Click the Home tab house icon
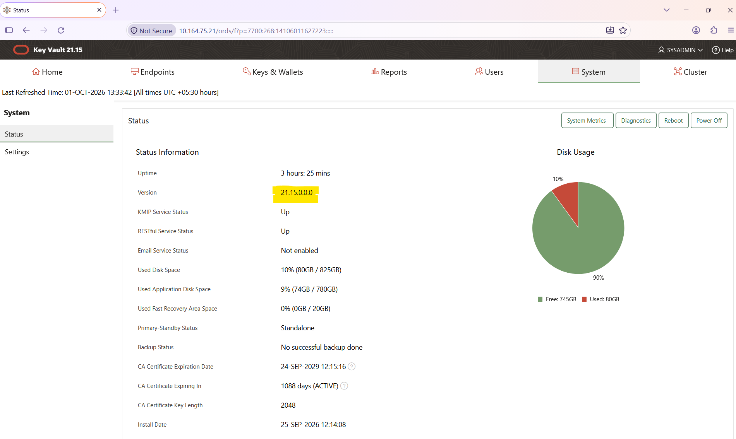This screenshot has width=736, height=439. tap(36, 72)
